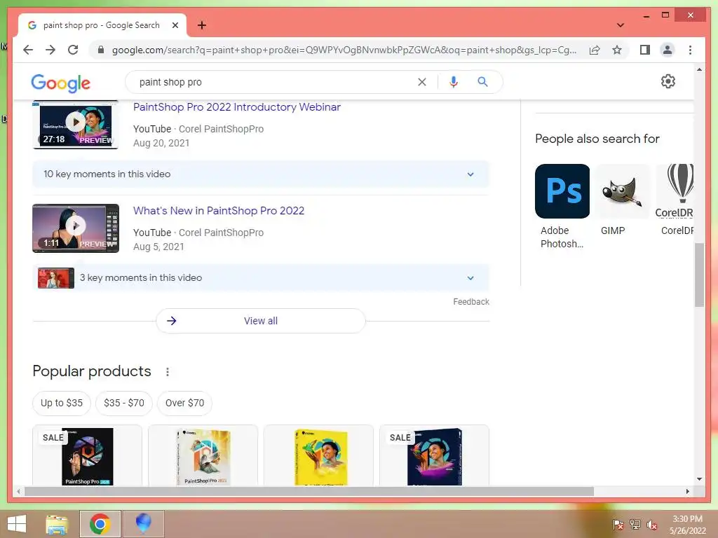Click the View all videos button
The height and width of the screenshot is (538, 718).
[261, 321]
